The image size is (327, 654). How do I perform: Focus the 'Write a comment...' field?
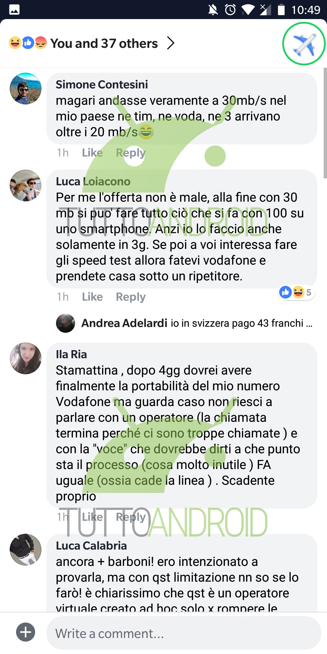(x=183, y=633)
